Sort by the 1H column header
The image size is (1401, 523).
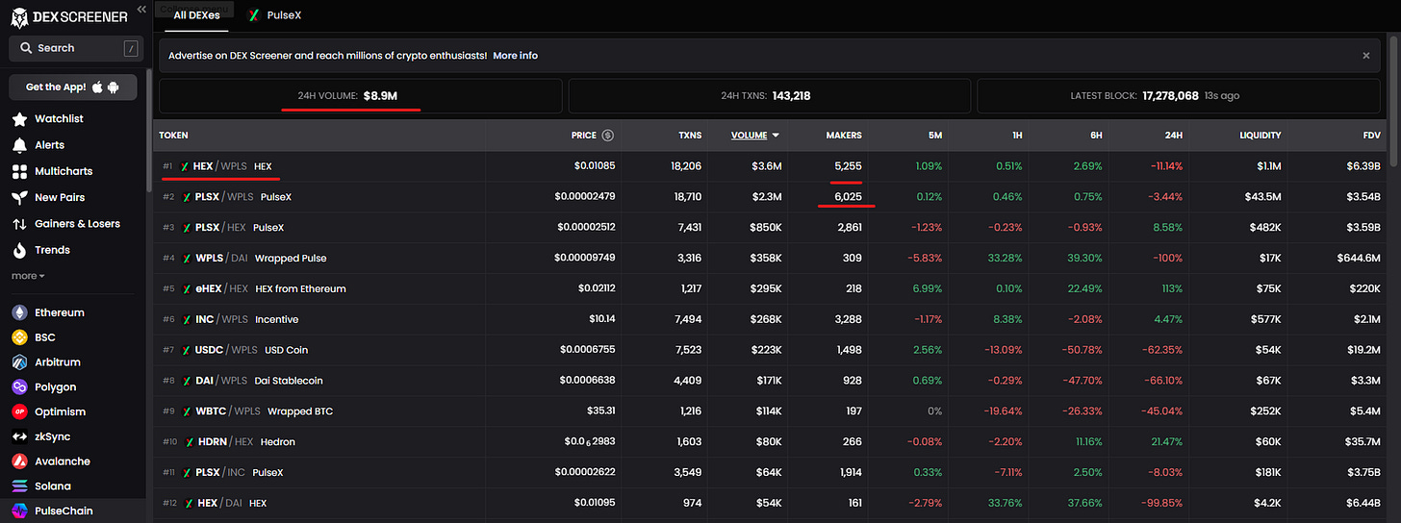pyautogui.click(x=1016, y=136)
